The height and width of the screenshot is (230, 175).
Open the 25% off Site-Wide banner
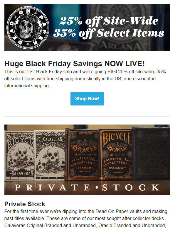coord(87,28)
